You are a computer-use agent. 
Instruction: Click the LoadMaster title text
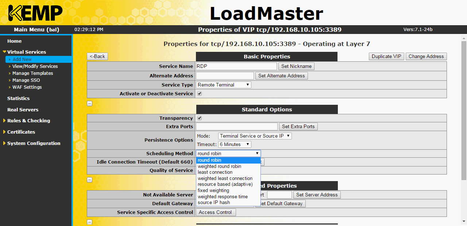pos(266,14)
